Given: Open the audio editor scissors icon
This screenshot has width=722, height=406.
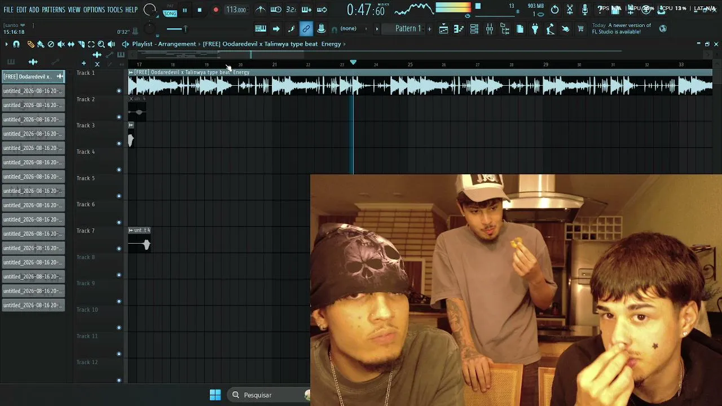Looking at the screenshot, I should [x=570, y=10].
